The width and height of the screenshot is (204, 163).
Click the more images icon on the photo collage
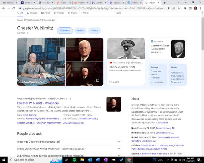tap(98, 80)
